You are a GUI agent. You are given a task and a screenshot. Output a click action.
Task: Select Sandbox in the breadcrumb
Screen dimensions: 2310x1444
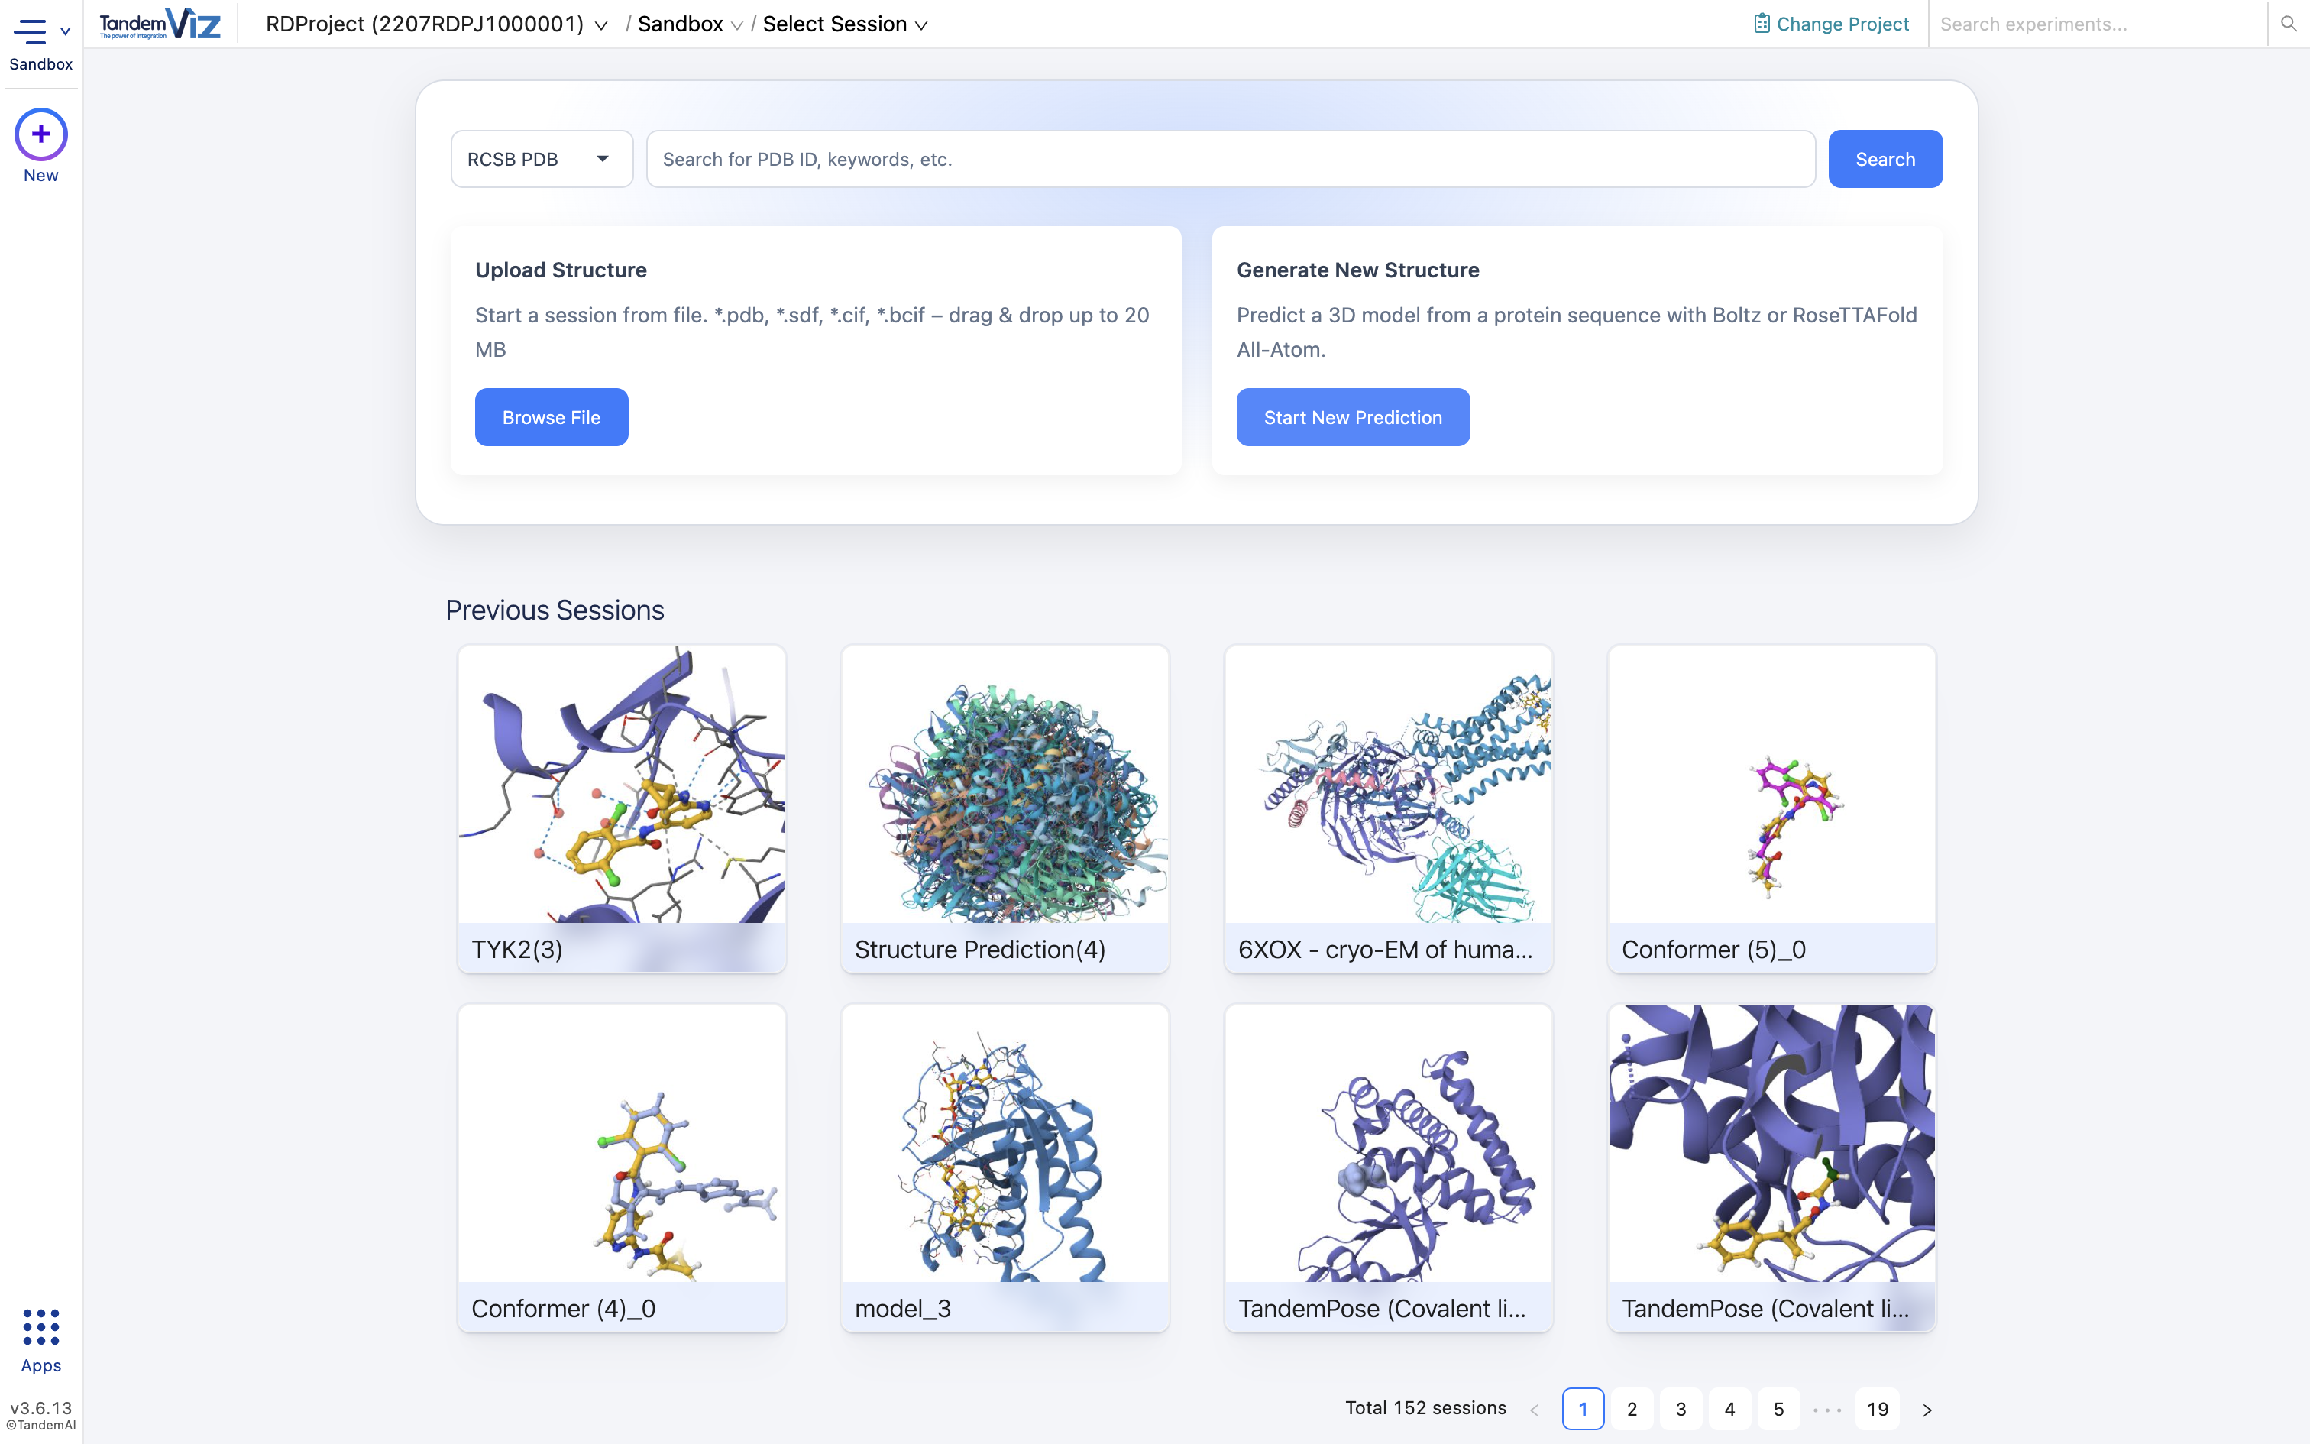click(681, 24)
